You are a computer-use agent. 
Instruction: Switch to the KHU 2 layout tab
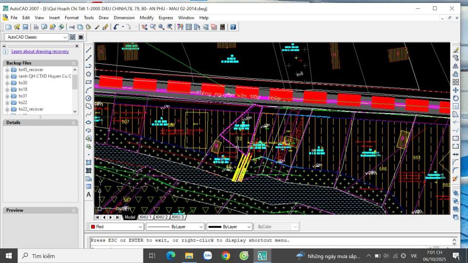click(x=161, y=217)
